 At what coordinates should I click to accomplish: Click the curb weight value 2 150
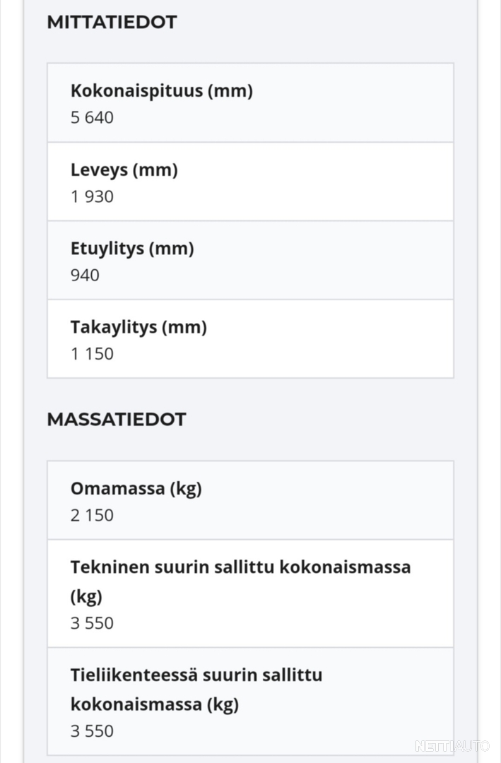(92, 515)
